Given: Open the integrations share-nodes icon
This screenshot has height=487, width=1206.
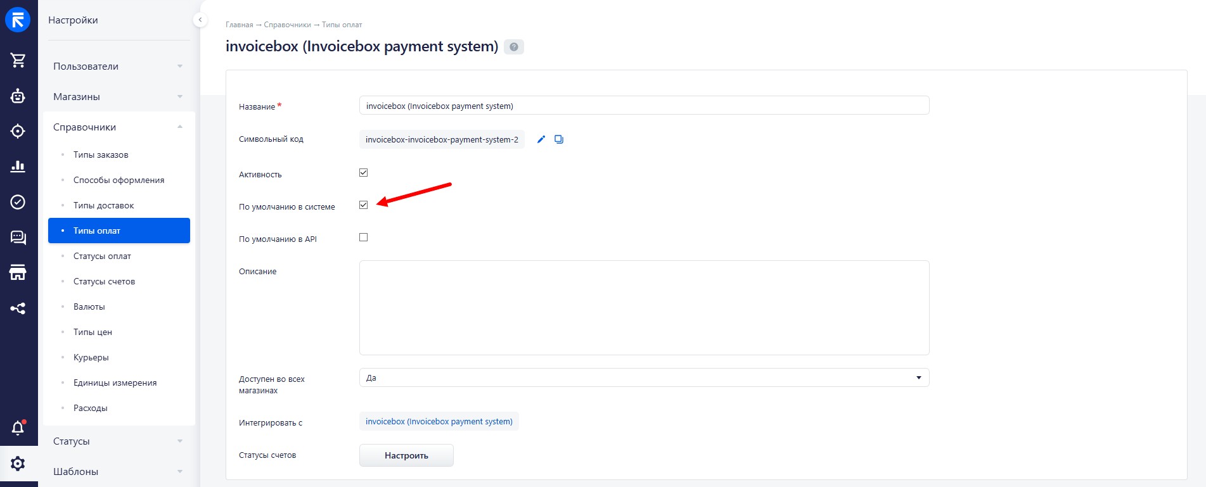Looking at the screenshot, I should [18, 308].
